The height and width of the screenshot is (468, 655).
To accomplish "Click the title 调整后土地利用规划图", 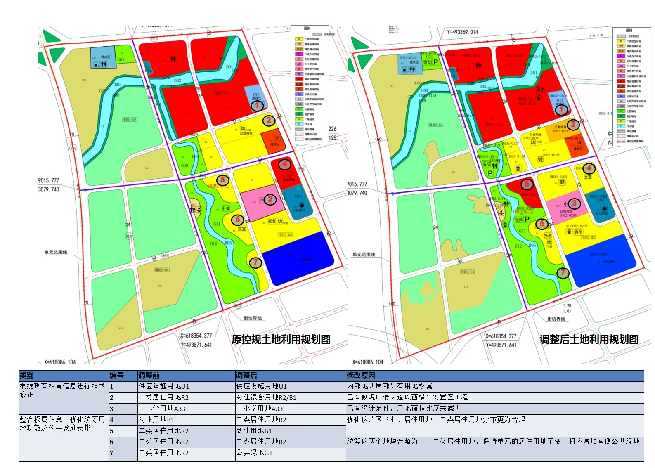I will [589, 339].
